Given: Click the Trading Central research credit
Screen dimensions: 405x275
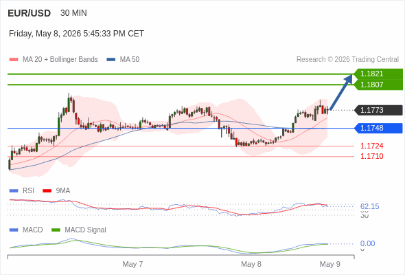Looking at the screenshot, I should [x=347, y=60].
